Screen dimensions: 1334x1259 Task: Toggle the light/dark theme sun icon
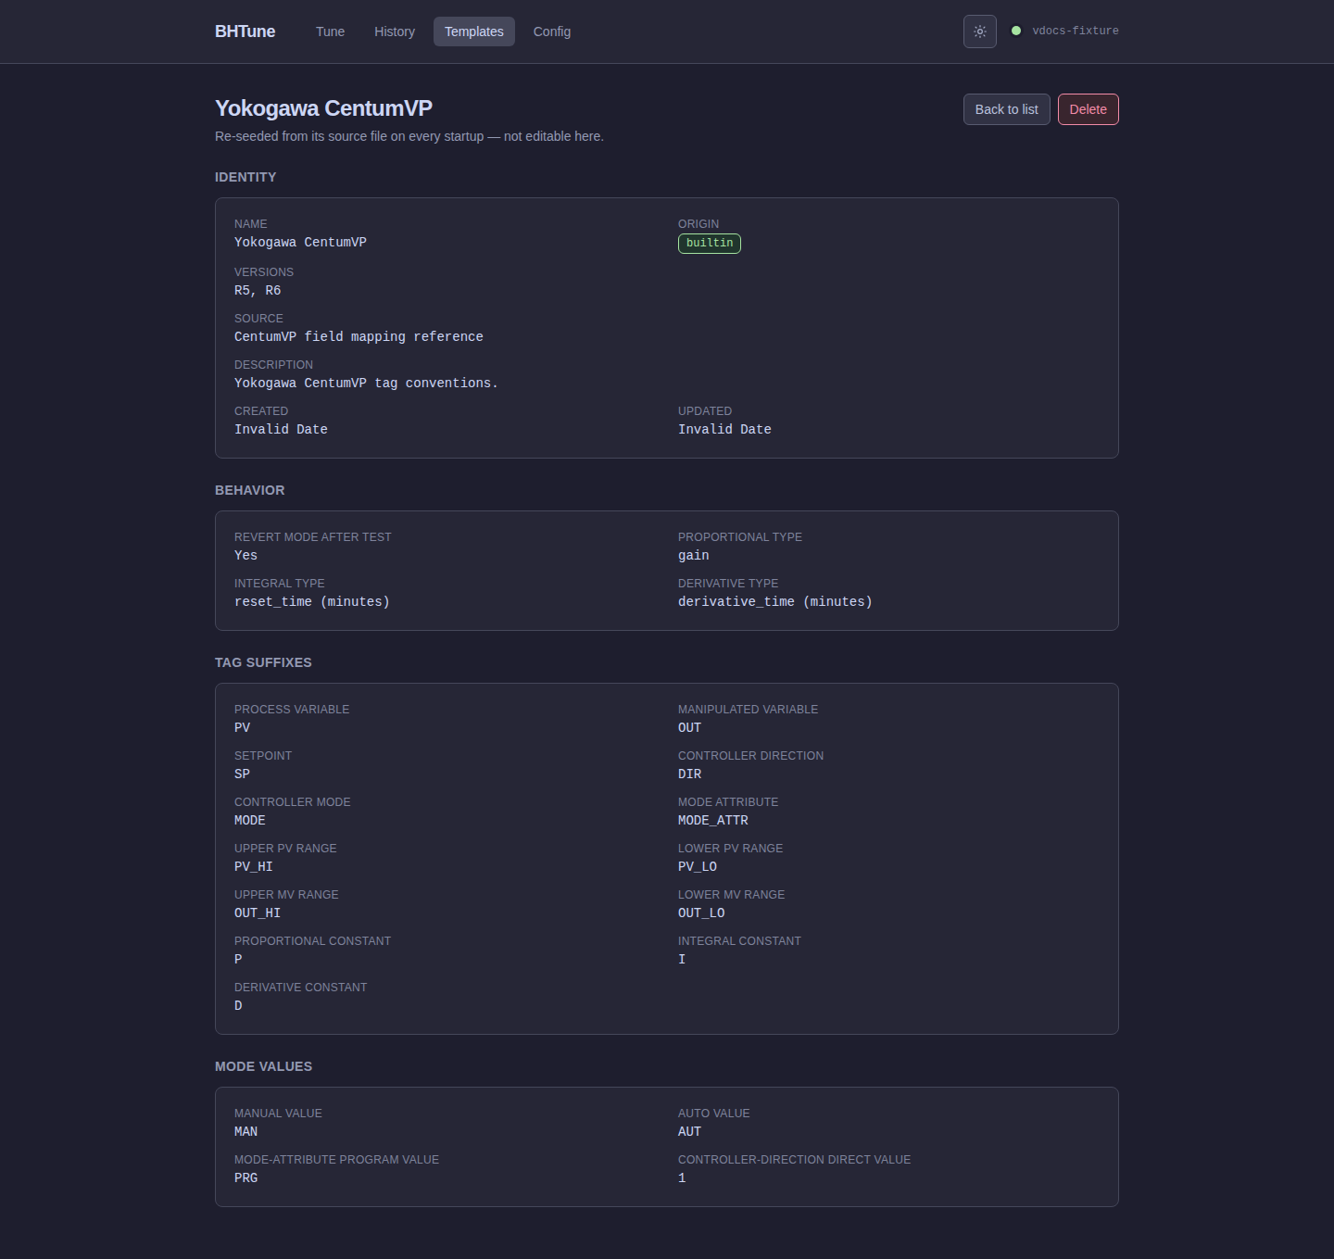pos(980,31)
